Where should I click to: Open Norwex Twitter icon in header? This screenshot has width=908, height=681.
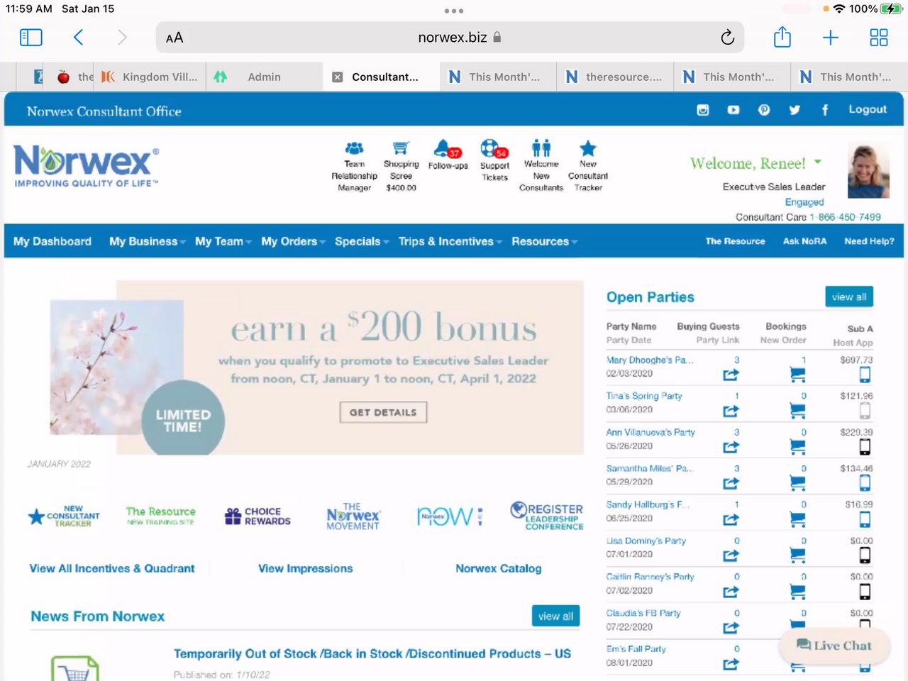[794, 110]
